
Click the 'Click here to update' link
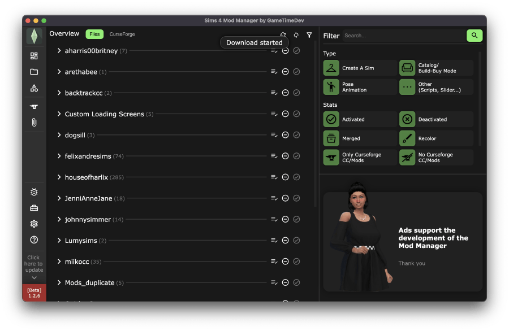pyautogui.click(x=34, y=267)
